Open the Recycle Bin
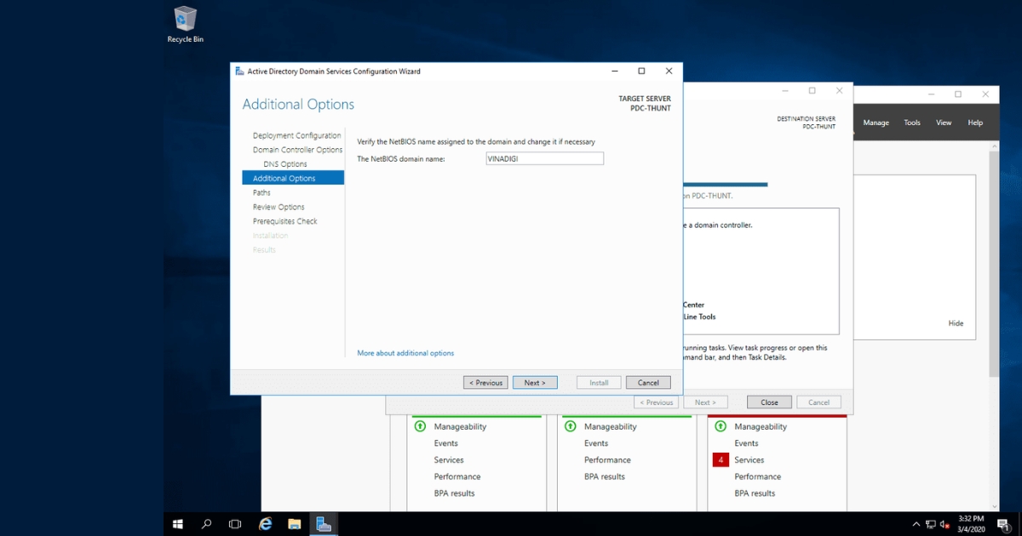 pyautogui.click(x=184, y=21)
